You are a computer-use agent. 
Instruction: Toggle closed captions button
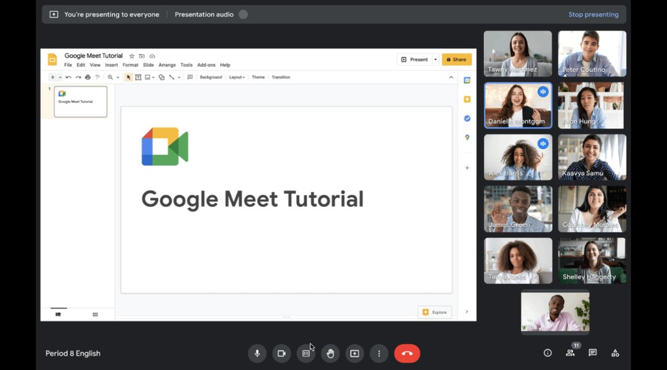click(x=306, y=354)
